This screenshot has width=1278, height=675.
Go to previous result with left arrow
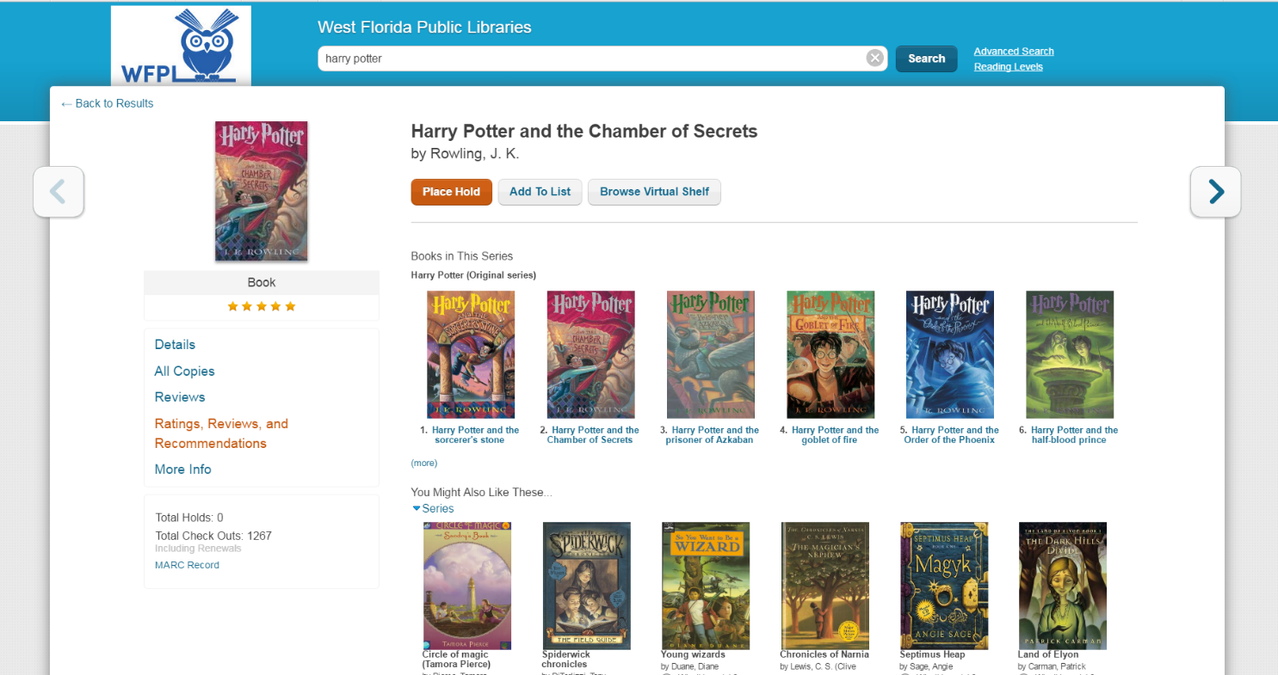pos(59,192)
